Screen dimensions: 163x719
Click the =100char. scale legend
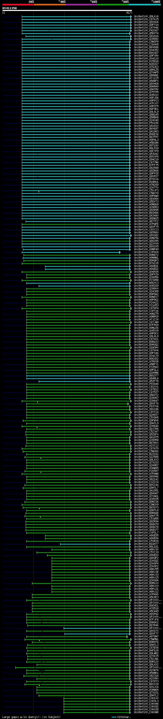[x=121, y=717]
